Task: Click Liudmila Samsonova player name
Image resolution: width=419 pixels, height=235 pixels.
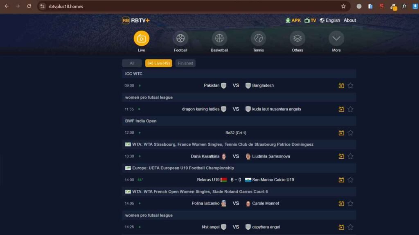Action: coord(271,156)
